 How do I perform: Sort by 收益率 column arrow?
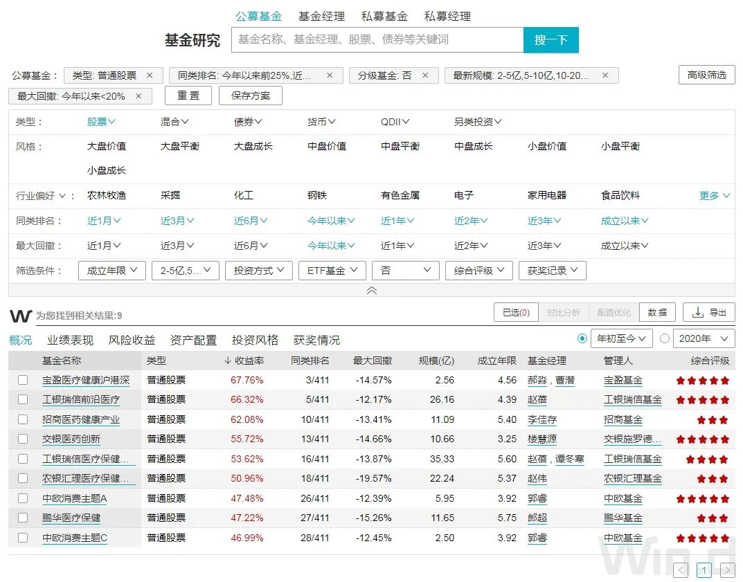pyautogui.click(x=227, y=361)
